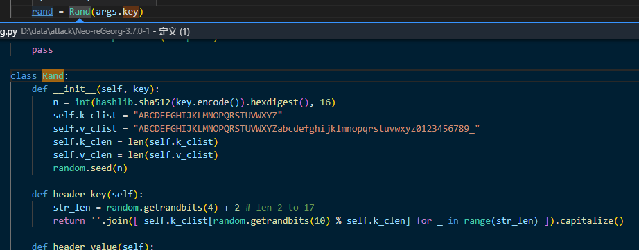The image size is (639, 250).
Task: Click the '# len 2 to 17' comment
Action: coord(280,208)
